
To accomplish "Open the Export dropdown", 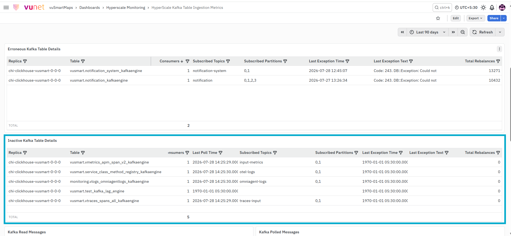I will click(x=476, y=18).
